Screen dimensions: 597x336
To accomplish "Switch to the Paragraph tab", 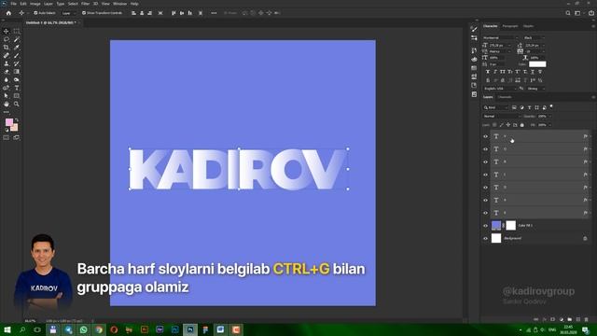I will tap(510, 26).
